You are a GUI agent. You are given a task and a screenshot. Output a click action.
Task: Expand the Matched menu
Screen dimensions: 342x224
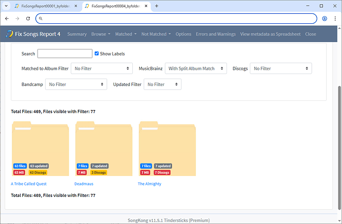tap(126, 34)
